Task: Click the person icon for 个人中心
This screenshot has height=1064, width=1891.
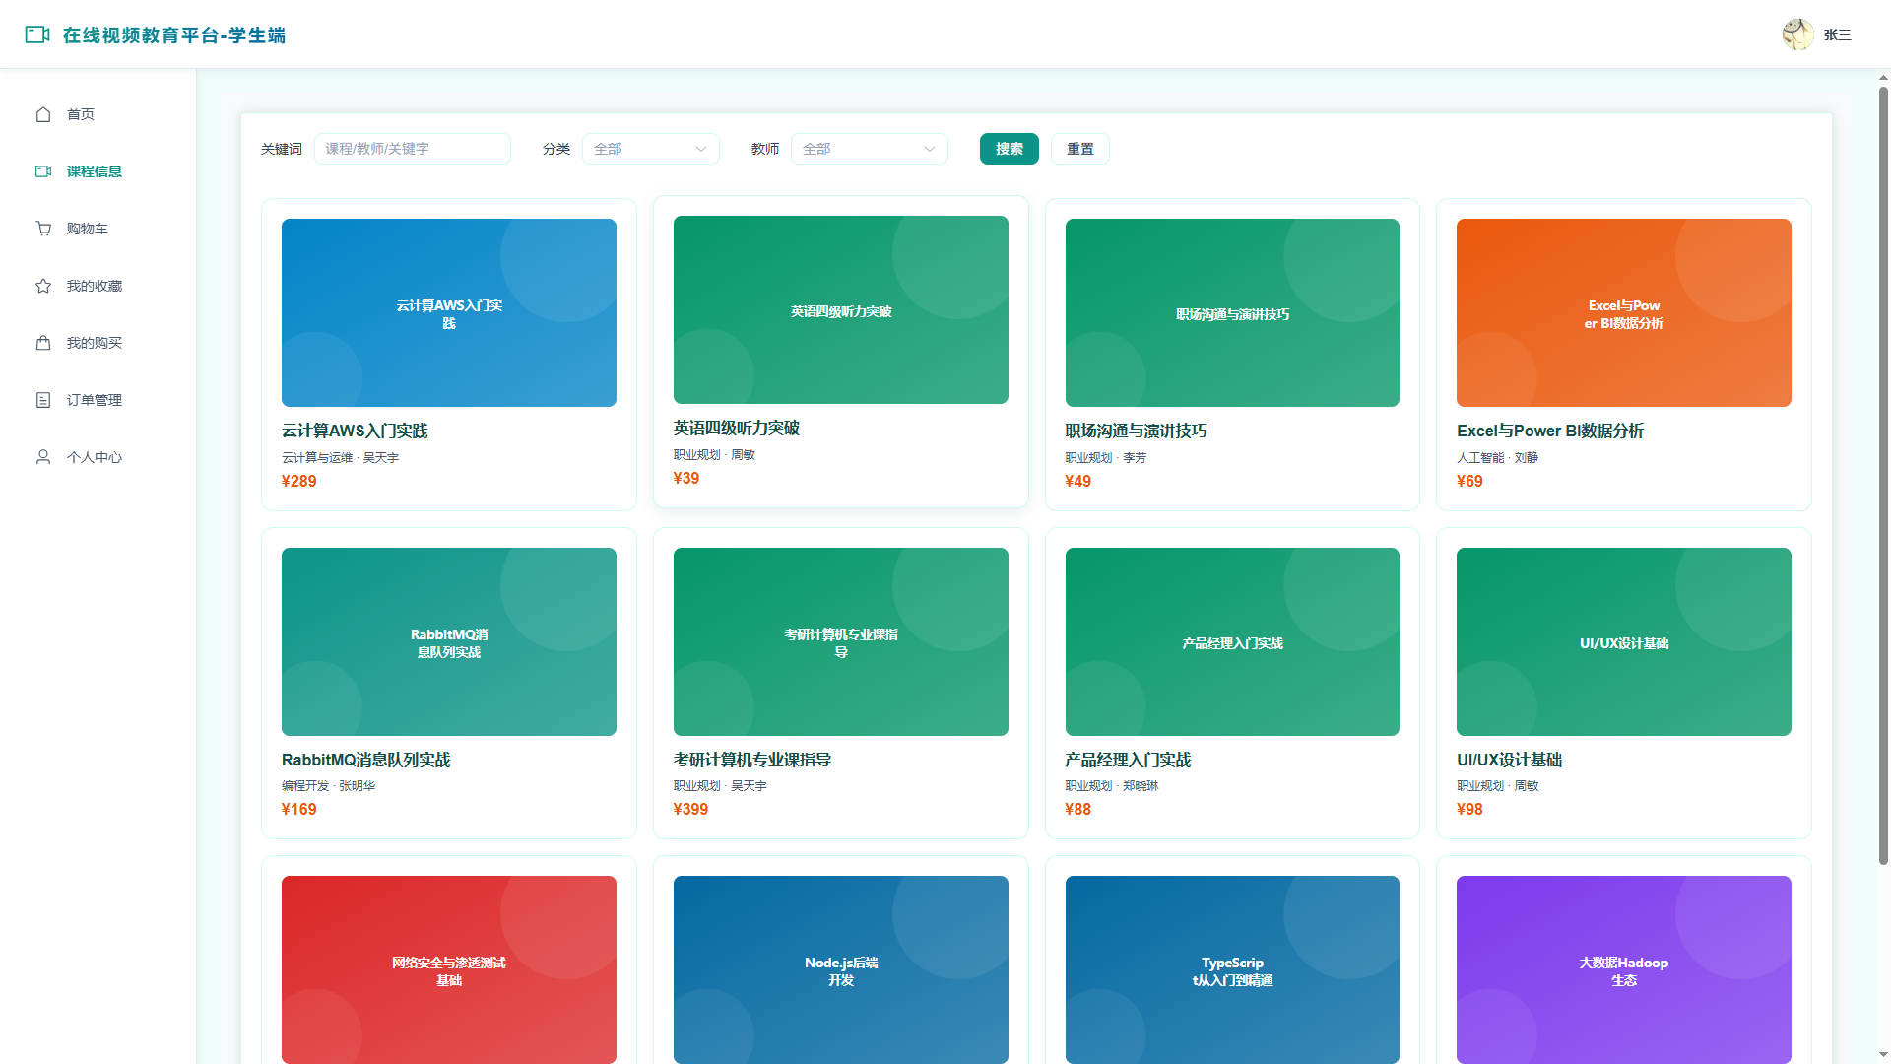Action: pos(43,457)
